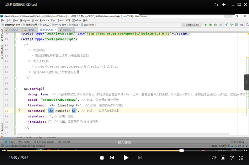Close the wechat.js tab
This screenshot has width=249, height=165.
coord(20,29)
